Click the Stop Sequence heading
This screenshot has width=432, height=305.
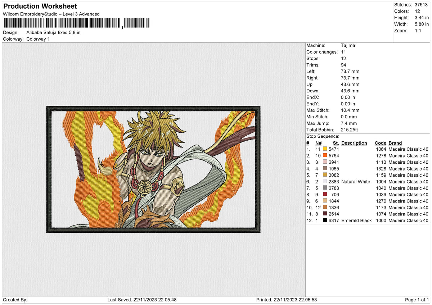(323, 136)
